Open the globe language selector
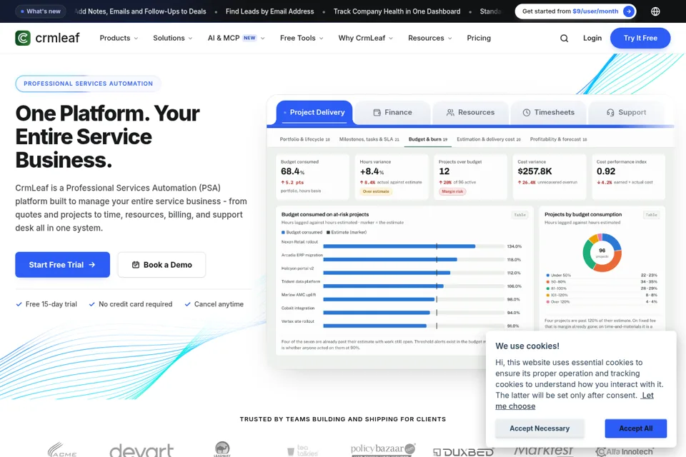Image resolution: width=686 pixels, height=457 pixels. point(655,11)
